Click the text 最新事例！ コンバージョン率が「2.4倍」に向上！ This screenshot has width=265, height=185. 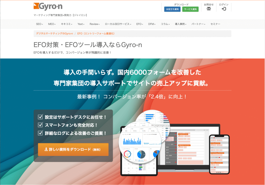[x=132, y=97]
